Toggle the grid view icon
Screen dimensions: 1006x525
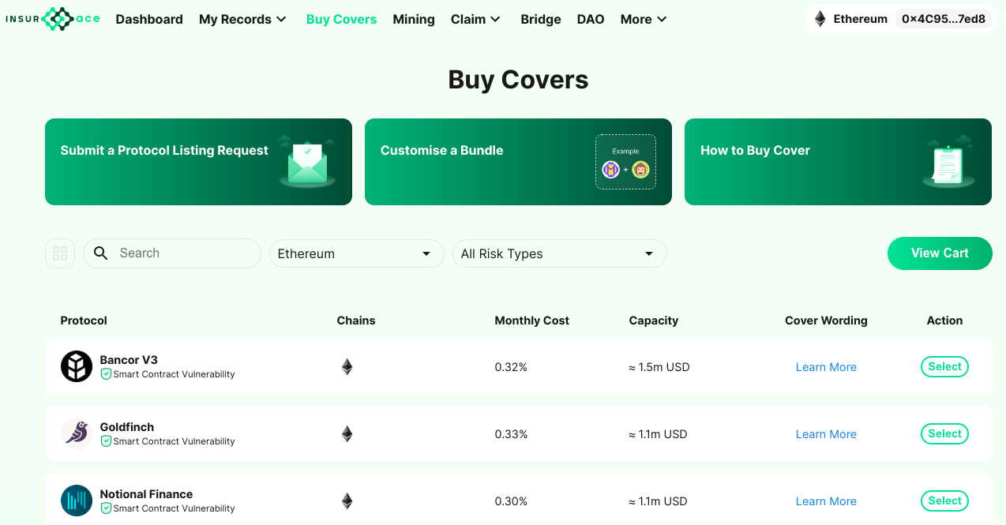coord(60,253)
